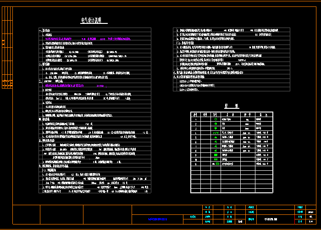The width and height of the screenshot is (321, 230).
Task: Click the first column header of the legend table
Action: [195, 114]
